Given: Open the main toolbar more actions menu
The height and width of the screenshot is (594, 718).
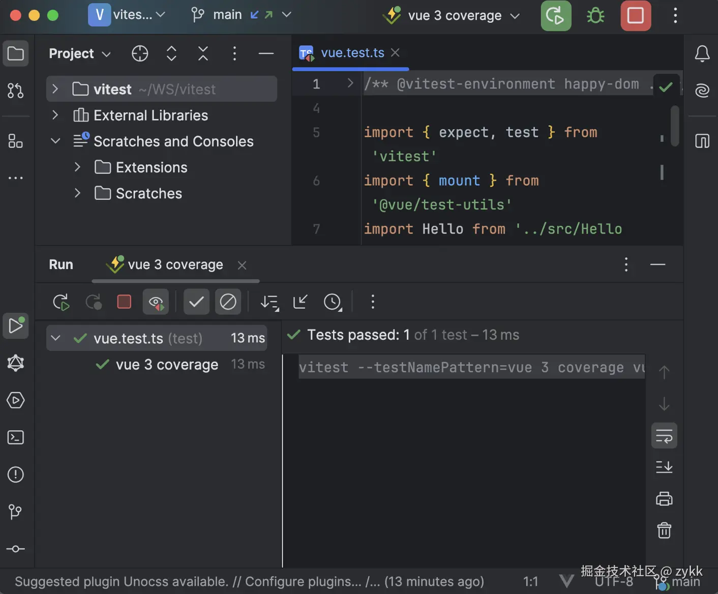Looking at the screenshot, I should click(x=675, y=16).
